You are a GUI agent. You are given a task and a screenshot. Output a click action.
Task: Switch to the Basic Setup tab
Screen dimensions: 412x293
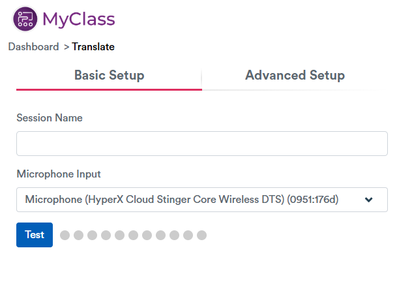tap(109, 76)
